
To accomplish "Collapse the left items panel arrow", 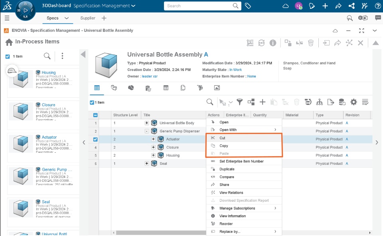I will (83, 54).
